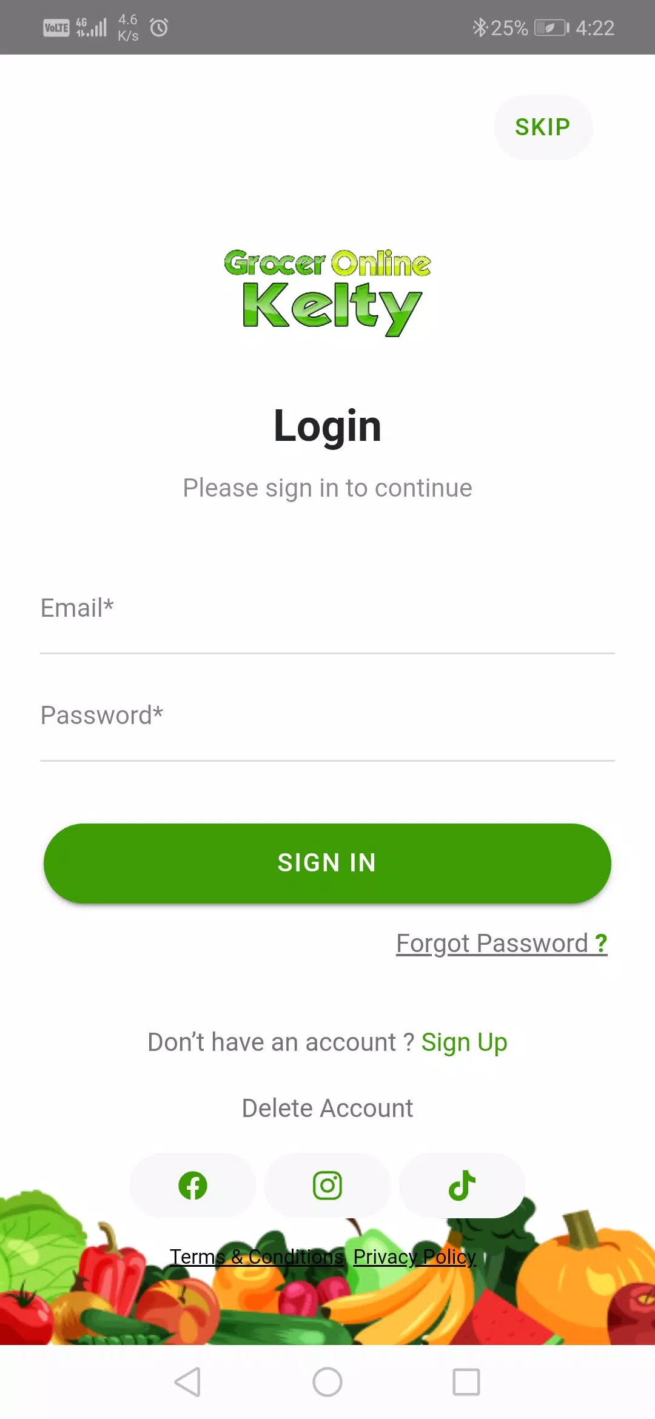Tap the Delete Account text
This screenshot has width=655, height=1419.
tap(327, 1108)
